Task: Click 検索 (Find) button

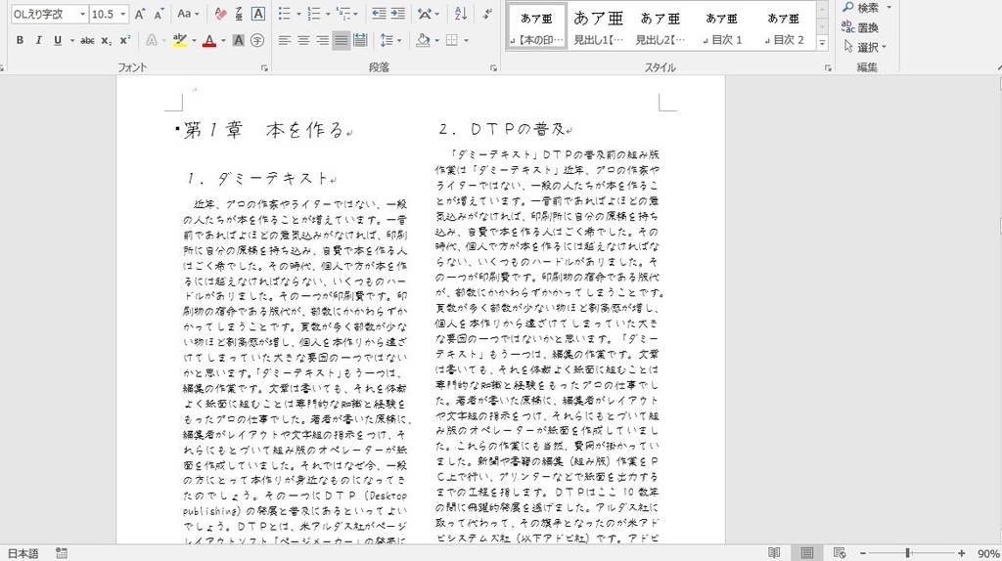Action: pyautogui.click(x=860, y=8)
